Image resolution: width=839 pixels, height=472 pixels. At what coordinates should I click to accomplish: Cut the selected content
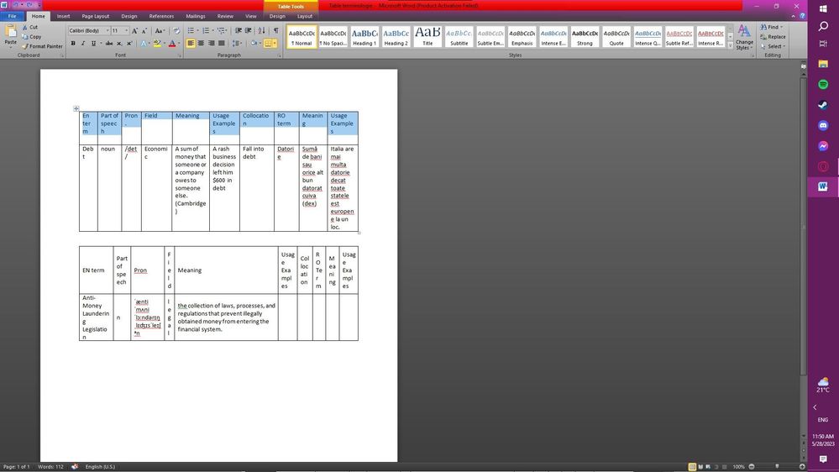coord(30,27)
